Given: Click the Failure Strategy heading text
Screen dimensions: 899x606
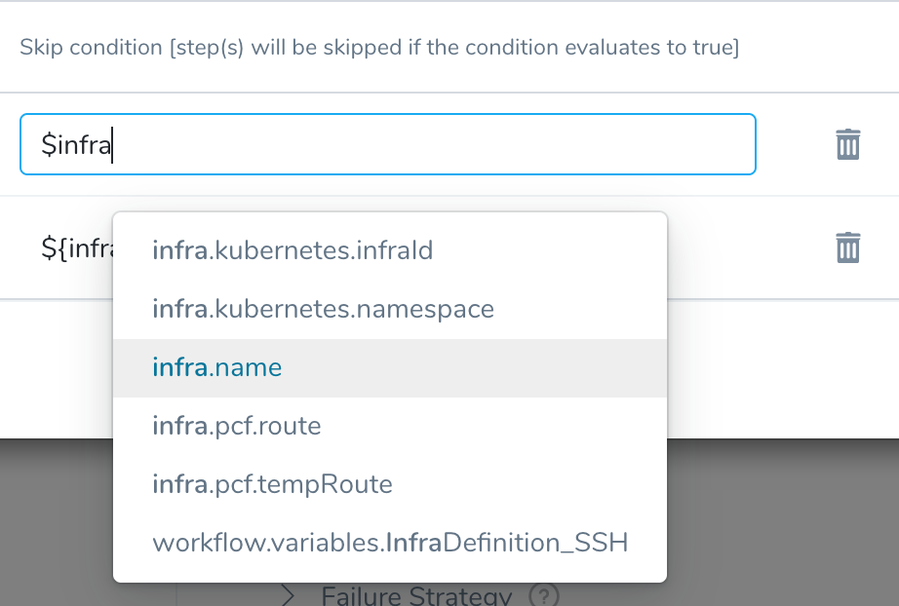Looking at the screenshot, I should point(416,596).
